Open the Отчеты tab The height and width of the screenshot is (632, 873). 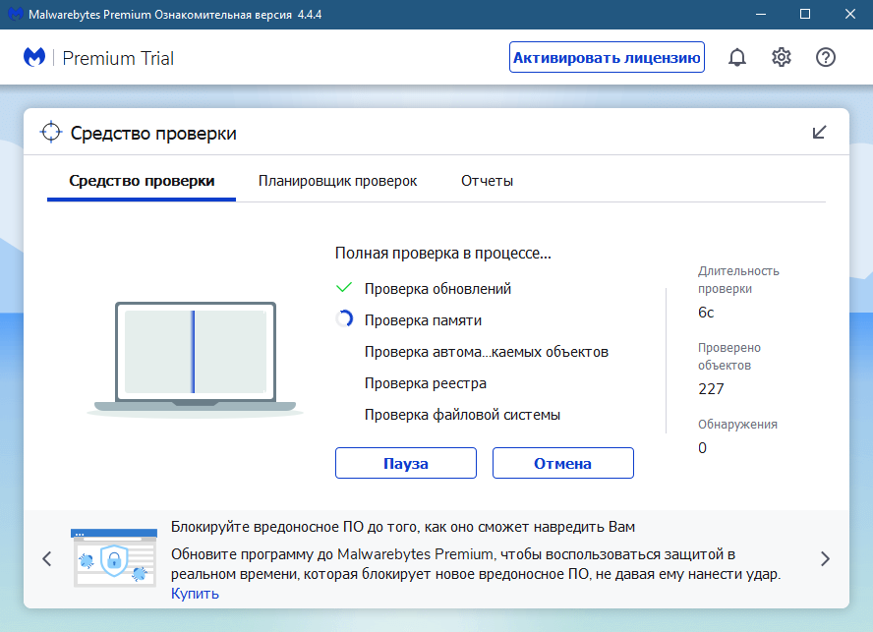click(488, 181)
